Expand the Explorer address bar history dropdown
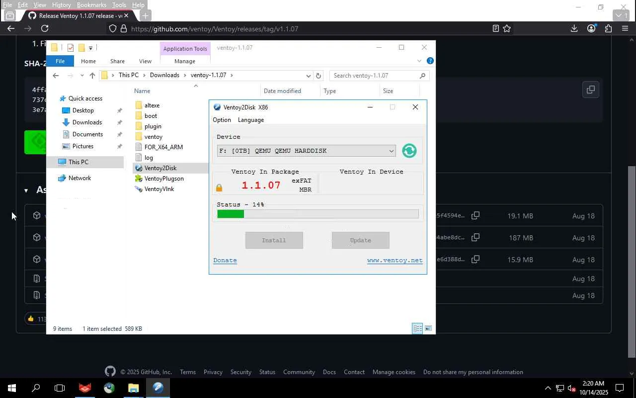The height and width of the screenshot is (398, 636). (308, 76)
